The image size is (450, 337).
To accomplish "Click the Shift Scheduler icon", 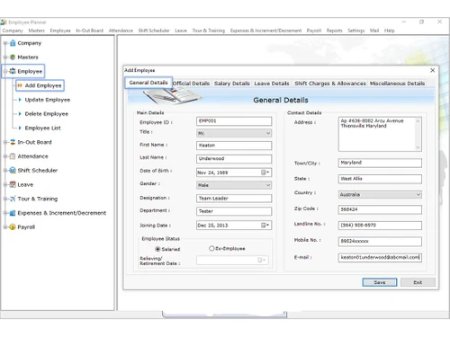I will tap(13, 170).
